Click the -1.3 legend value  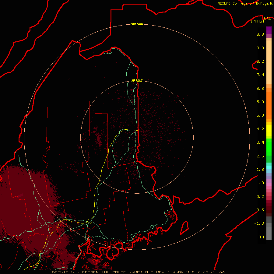(x=259, y=223)
